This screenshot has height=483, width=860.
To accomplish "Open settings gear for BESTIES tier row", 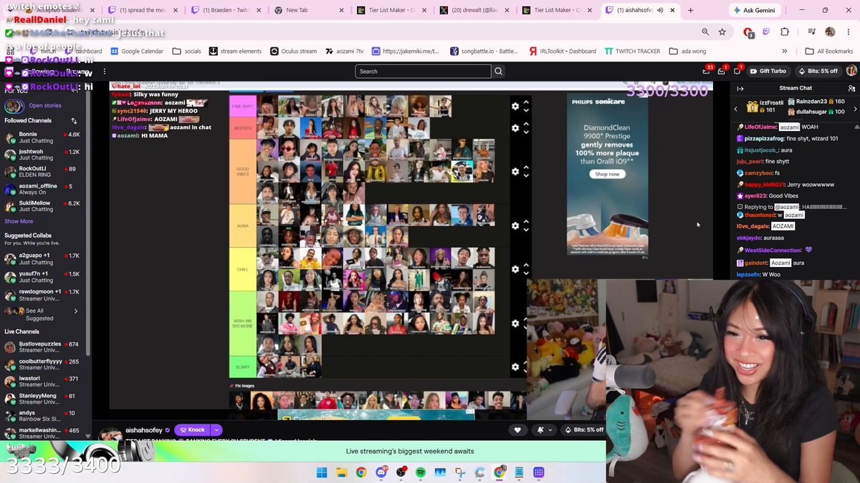I will pos(515,128).
